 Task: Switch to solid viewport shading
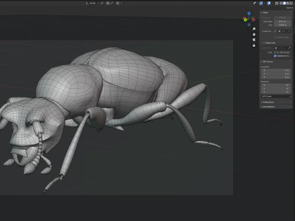(x=285, y=3)
